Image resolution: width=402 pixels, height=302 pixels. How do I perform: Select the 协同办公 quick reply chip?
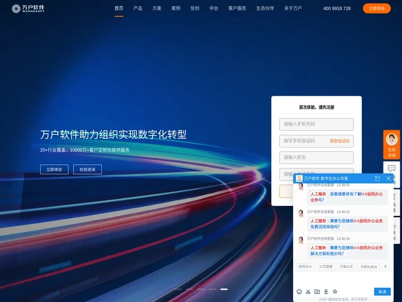[x=305, y=267]
